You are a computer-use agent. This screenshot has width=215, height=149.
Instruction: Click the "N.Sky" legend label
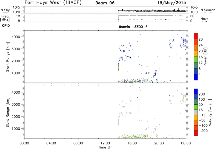pos(5,10)
